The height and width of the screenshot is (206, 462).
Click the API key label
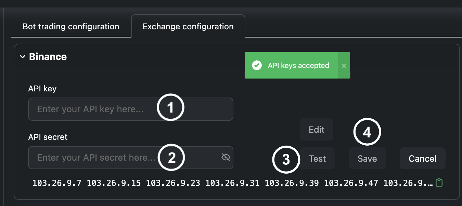point(42,89)
